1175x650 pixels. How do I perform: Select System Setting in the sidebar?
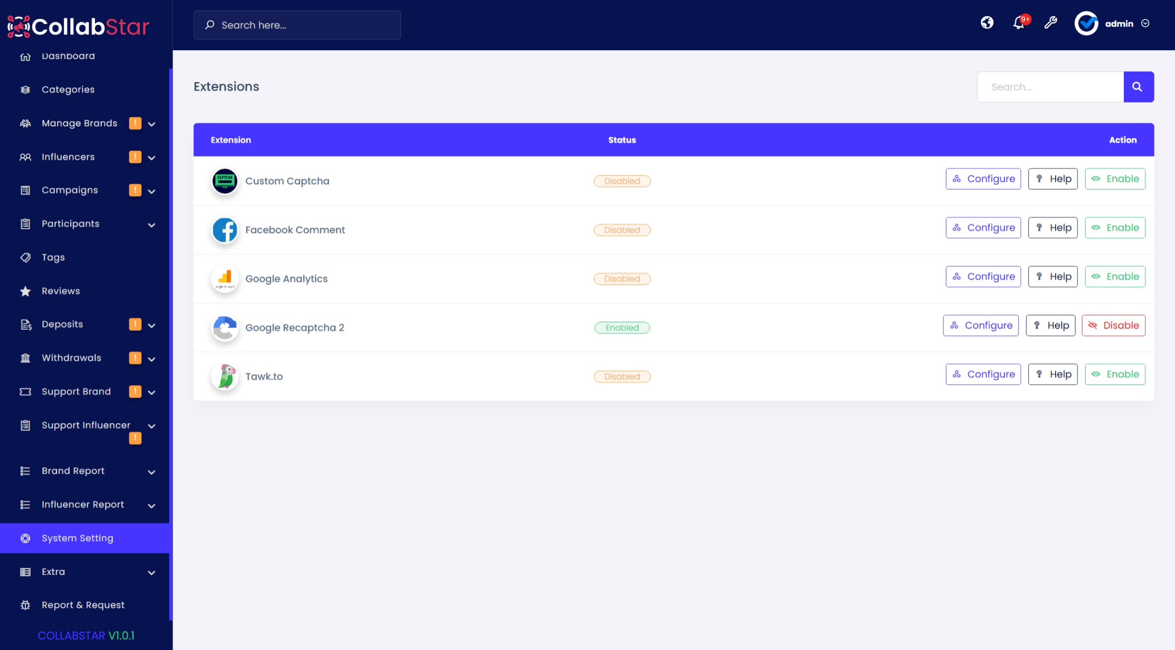[x=85, y=538]
